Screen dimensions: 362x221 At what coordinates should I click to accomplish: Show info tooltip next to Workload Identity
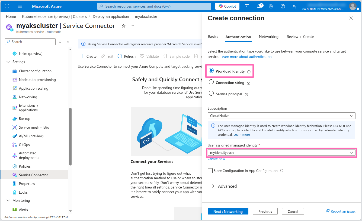[x=249, y=72]
